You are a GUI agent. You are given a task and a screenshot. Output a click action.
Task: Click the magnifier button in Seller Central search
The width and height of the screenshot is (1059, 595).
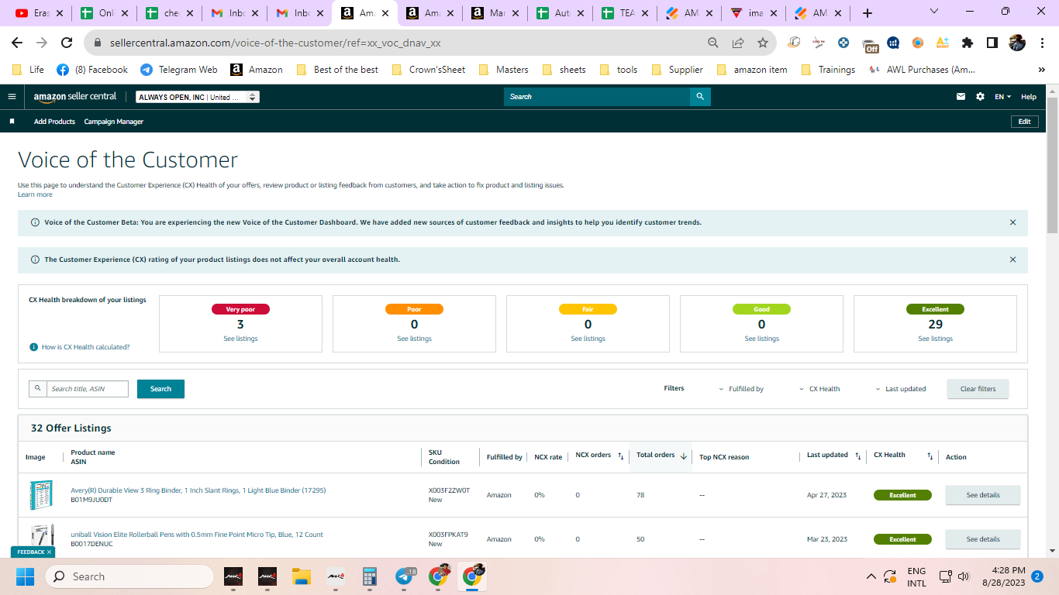pos(700,97)
